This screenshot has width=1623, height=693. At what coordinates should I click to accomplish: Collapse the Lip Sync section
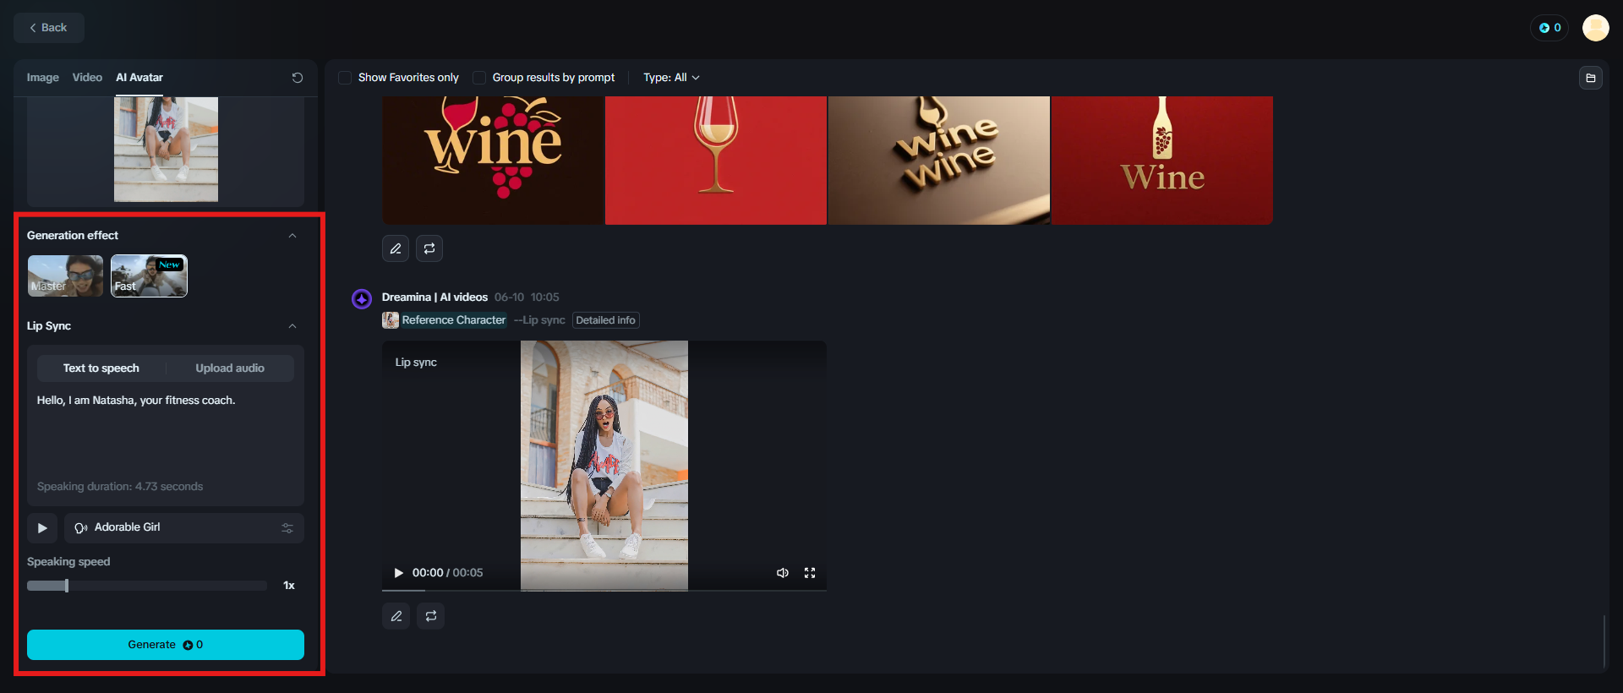tap(292, 326)
